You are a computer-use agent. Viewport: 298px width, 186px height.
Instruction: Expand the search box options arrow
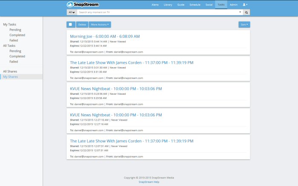coord(240,12)
